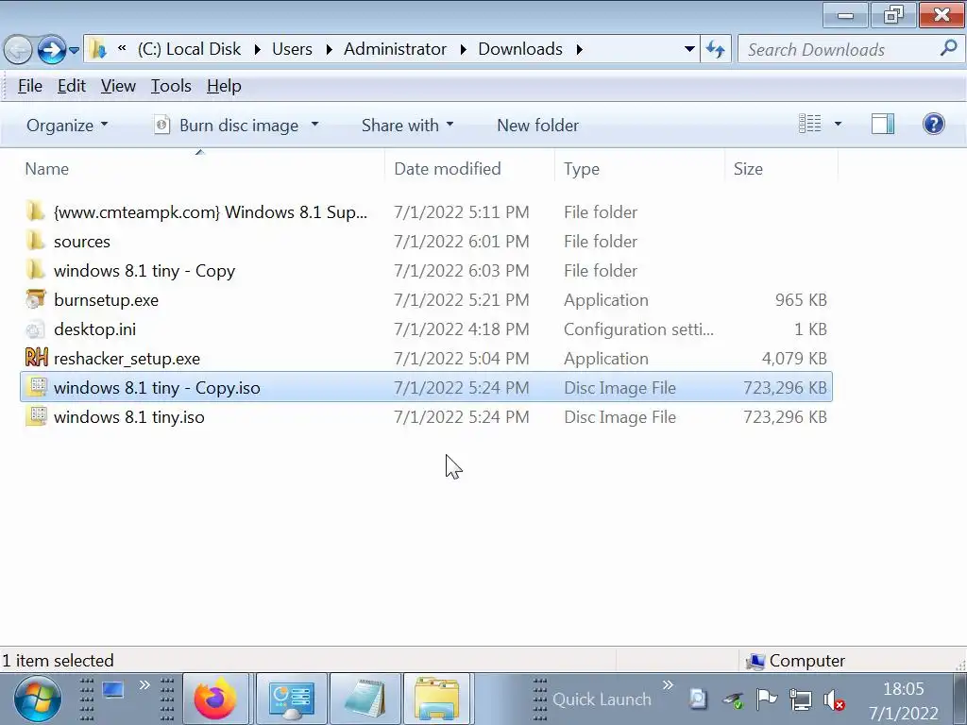This screenshot has height=725, width=967.
Task: Expand taskbar toolbar chevron near Start
Action: pyautogui.click(x=144, y=685)
